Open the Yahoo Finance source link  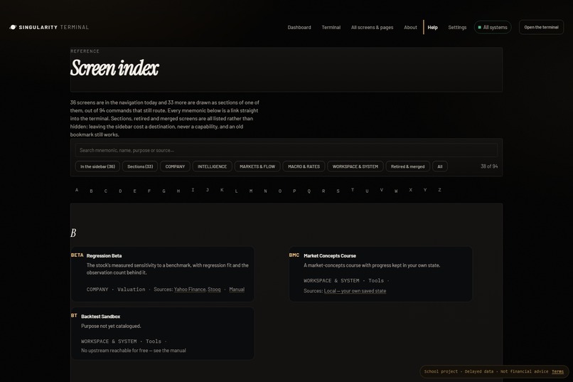pos(190,290)
